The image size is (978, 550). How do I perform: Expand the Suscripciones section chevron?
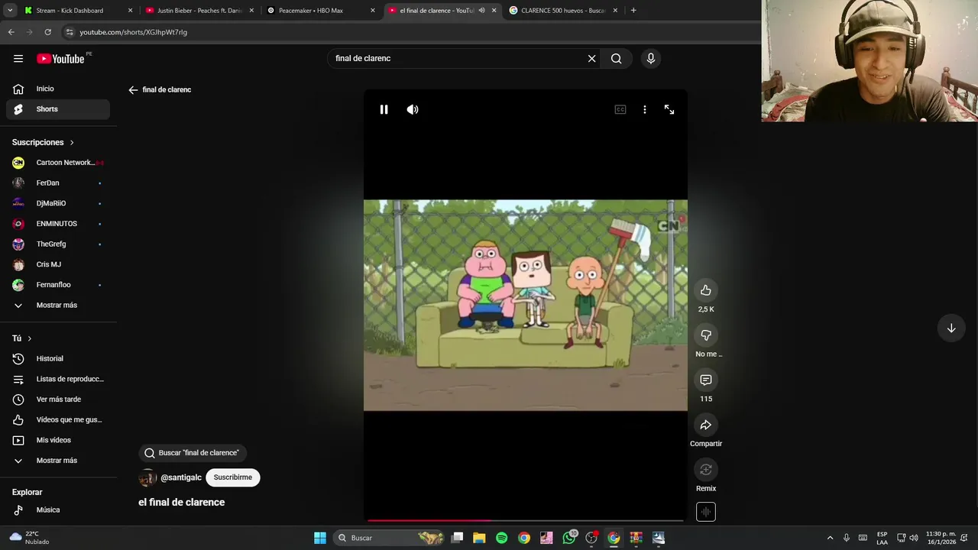(x=72, y=142)
